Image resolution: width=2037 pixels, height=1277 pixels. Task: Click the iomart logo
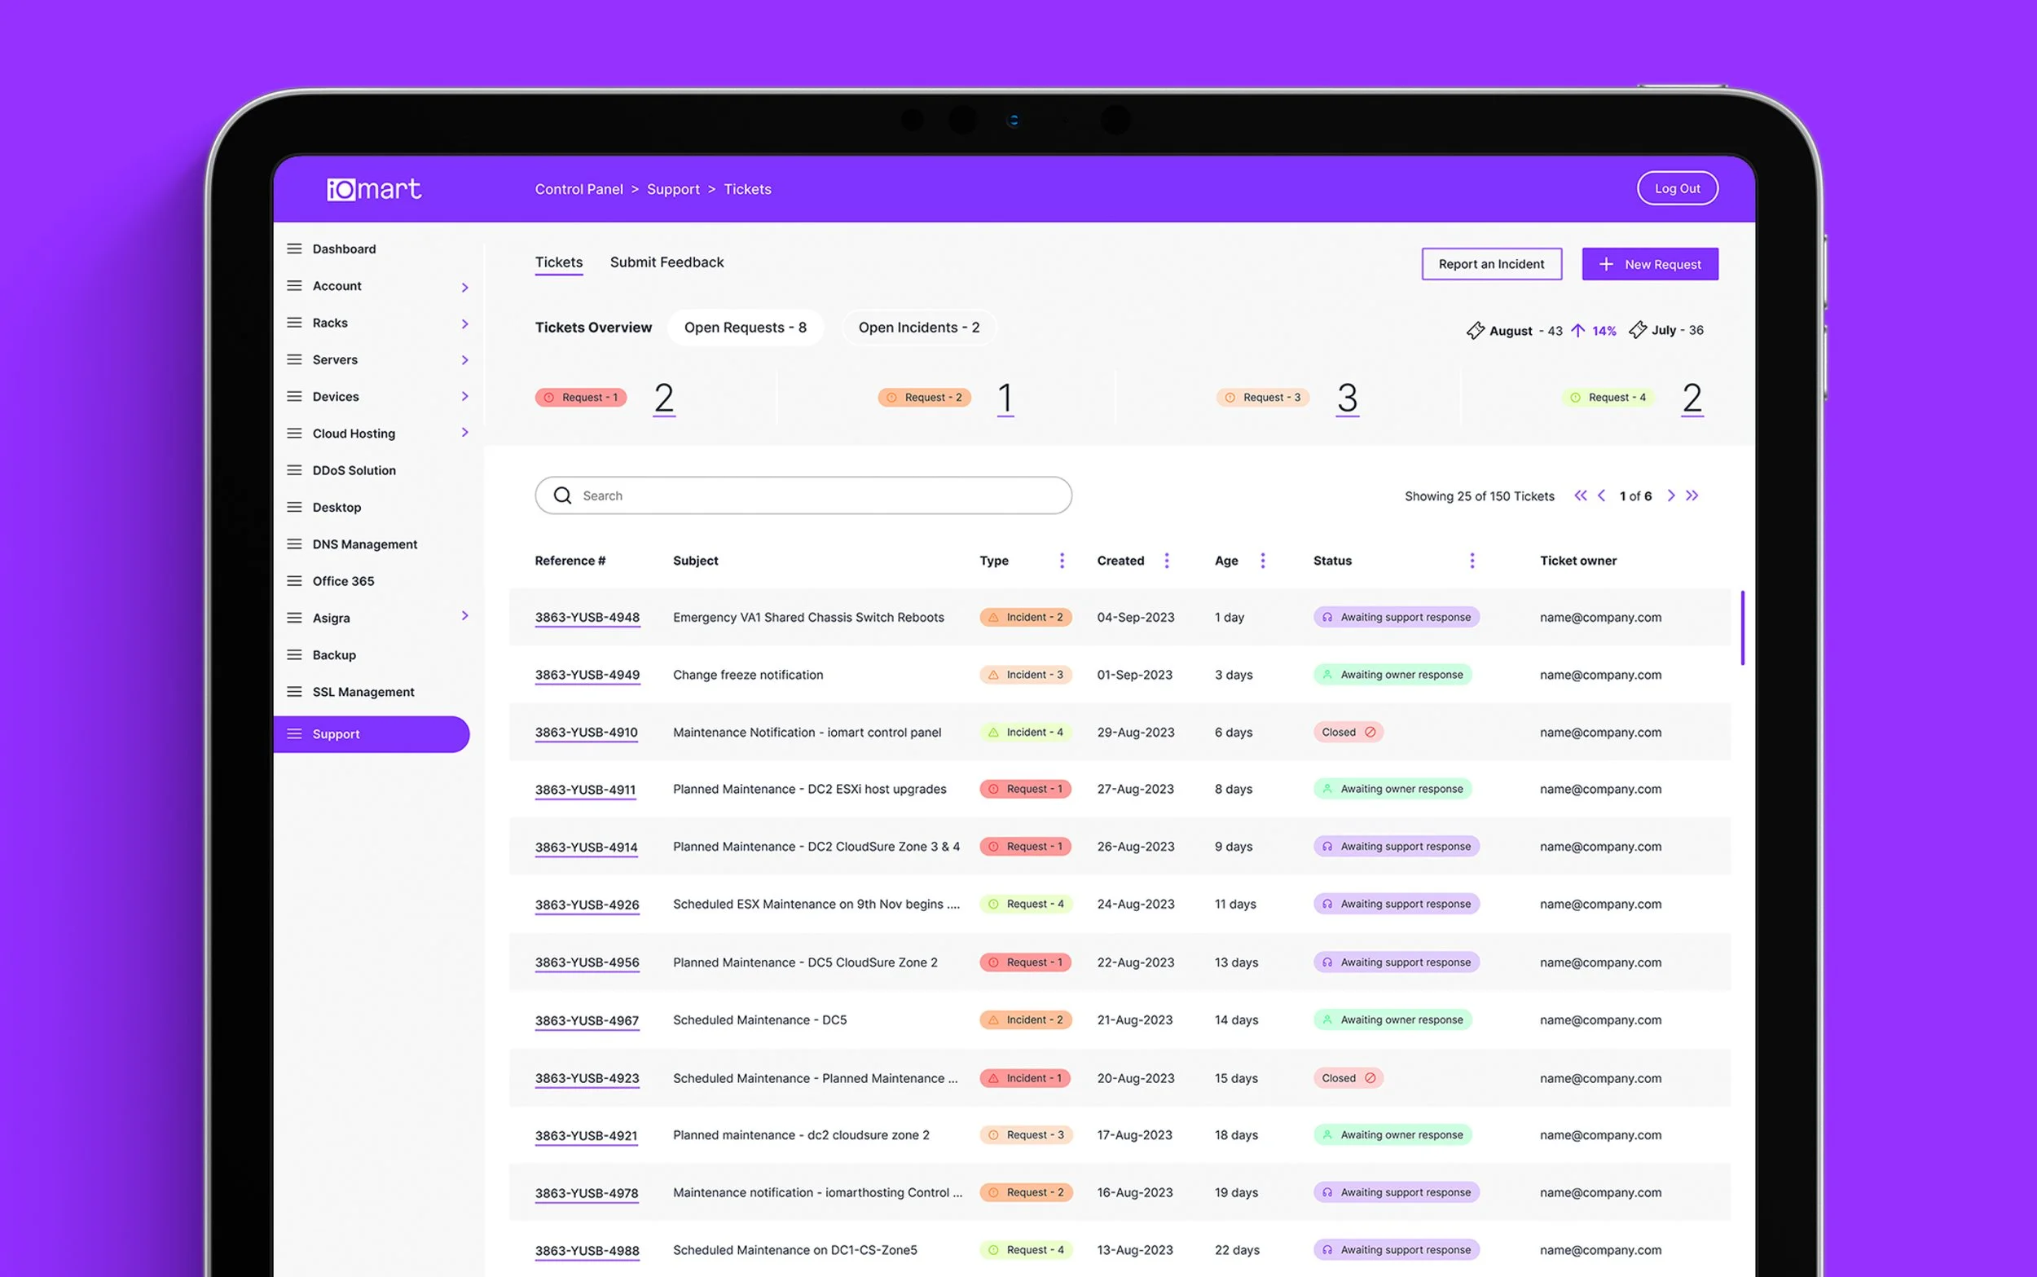pos(374,189)
